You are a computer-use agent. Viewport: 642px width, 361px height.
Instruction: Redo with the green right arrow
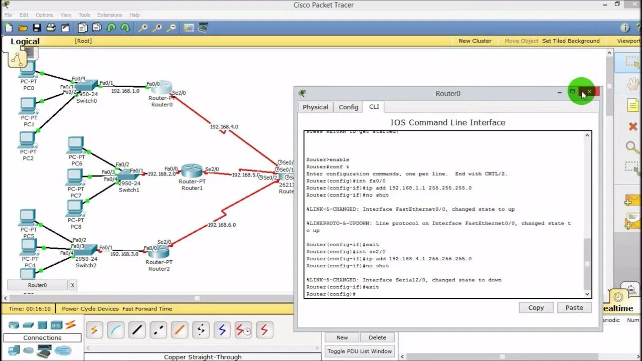click(x=125, y=28)
